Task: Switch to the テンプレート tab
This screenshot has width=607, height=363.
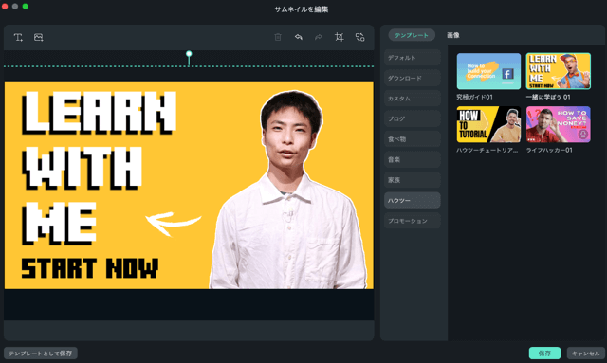Action: tap(412, 35)
